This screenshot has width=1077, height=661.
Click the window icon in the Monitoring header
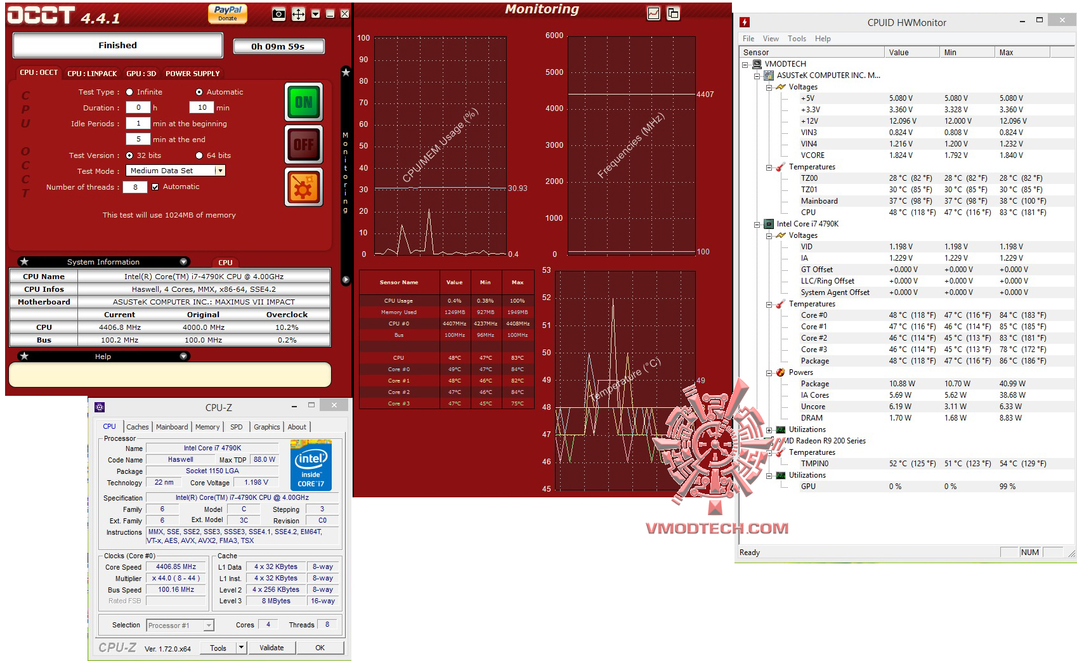(673, 13)
